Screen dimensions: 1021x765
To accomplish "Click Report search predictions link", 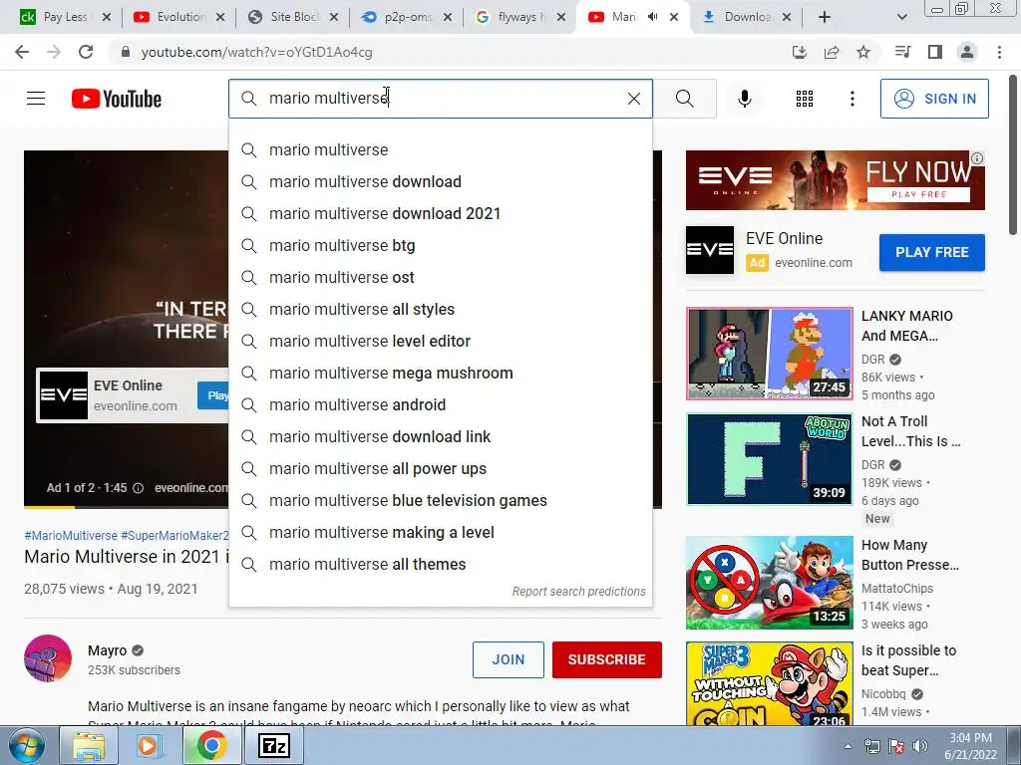I will point(578,592).
